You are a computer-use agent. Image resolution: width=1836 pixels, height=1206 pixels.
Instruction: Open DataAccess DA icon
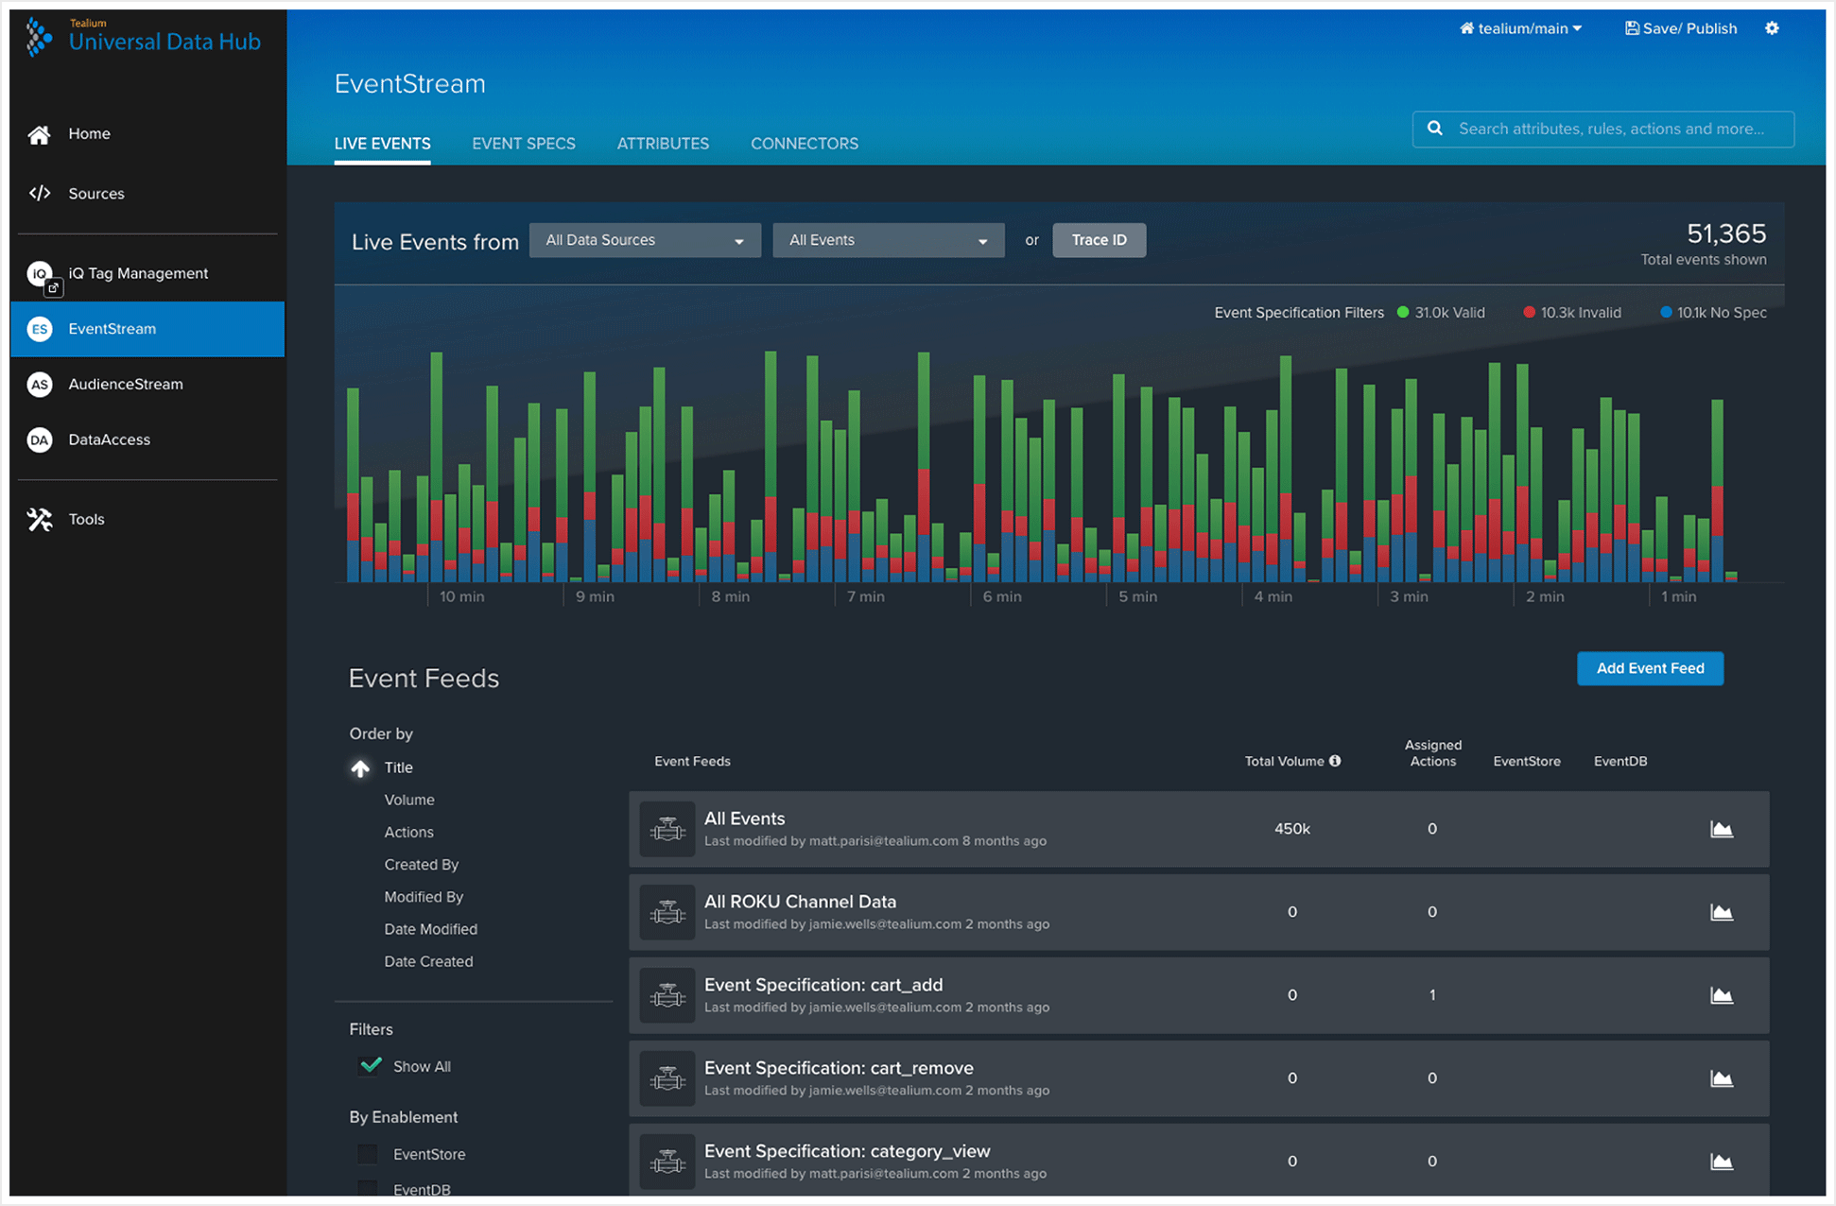point(40,439)
